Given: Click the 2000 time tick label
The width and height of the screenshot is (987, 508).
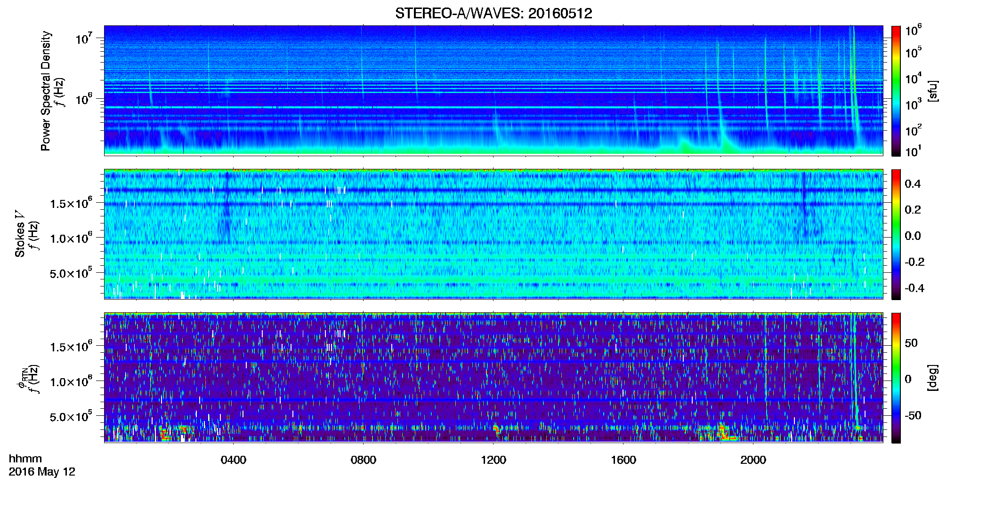Looking at the screenshot, I should pos(753,460).
